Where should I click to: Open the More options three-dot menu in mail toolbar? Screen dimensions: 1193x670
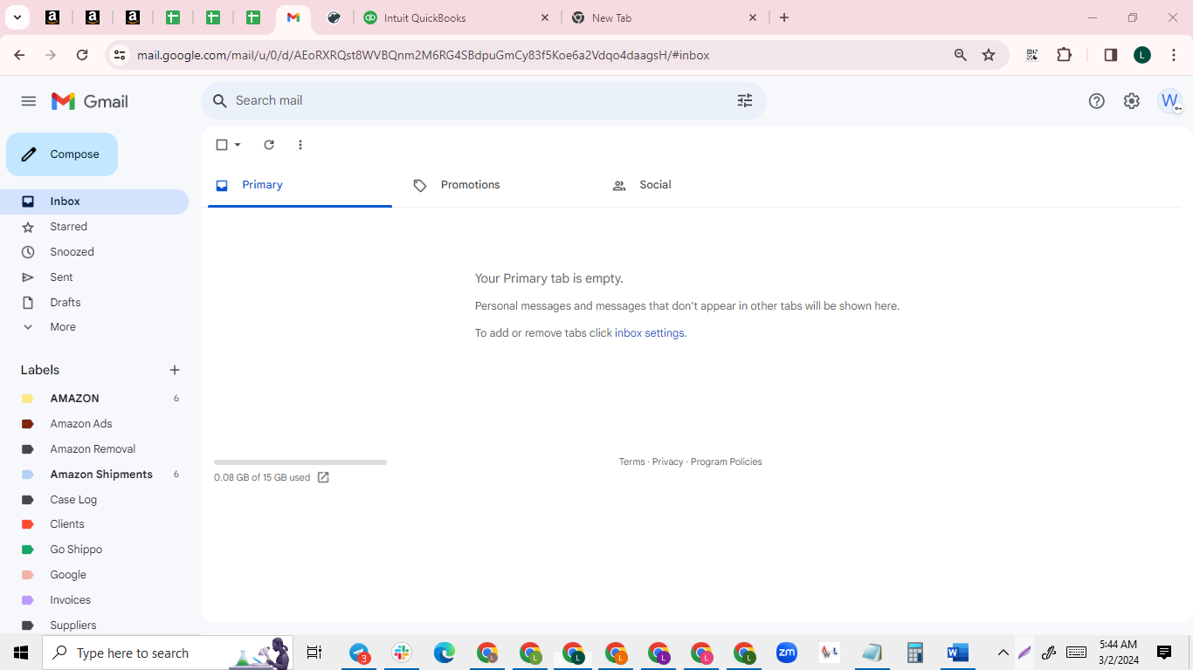tap(300, 145)
